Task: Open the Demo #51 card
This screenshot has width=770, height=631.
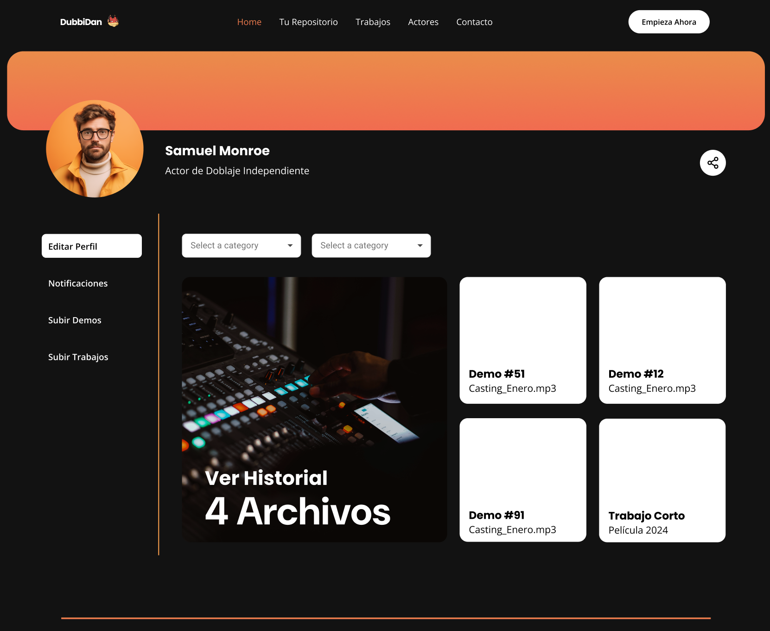Action: click(522, 340)
